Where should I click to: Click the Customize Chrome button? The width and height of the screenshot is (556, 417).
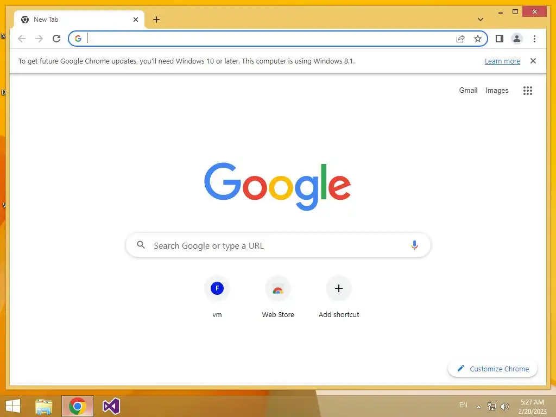pos(492,369)
